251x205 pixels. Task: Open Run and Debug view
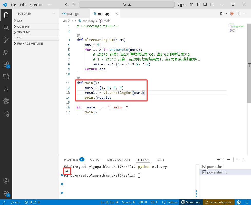pos(6,52)
